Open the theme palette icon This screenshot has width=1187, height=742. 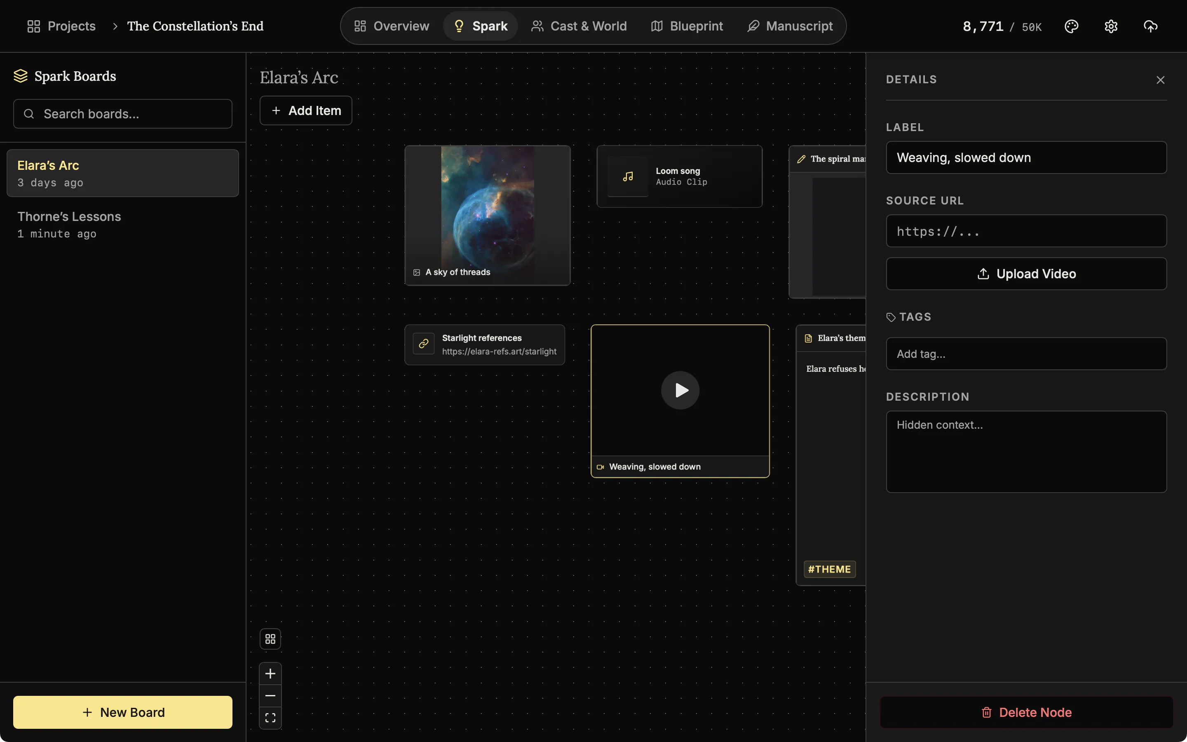tap(1071, 26)
